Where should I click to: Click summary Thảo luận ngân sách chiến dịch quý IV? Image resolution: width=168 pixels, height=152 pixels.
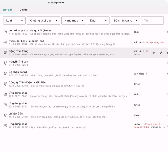(x=73, y=106)
